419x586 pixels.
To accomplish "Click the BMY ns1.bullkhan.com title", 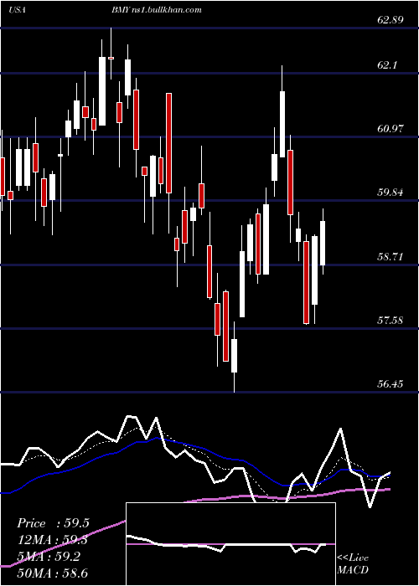I will [x=157, y=10].
